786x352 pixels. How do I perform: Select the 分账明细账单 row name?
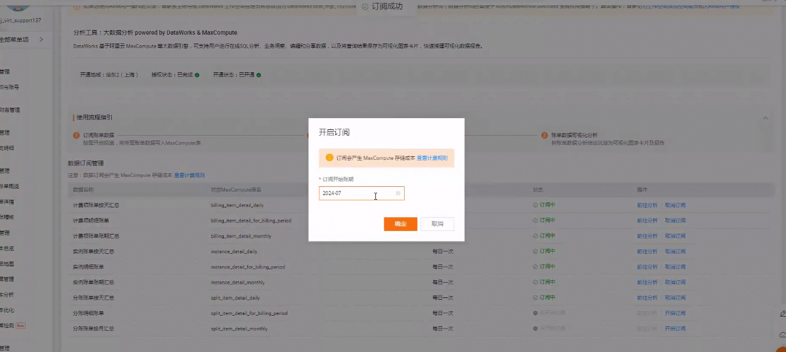coord(89,313)
